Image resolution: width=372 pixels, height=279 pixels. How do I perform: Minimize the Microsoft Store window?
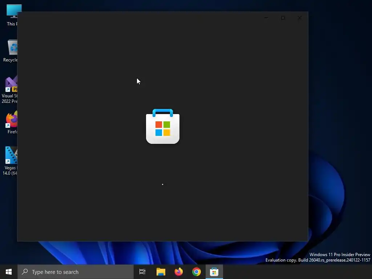[266, 18]
